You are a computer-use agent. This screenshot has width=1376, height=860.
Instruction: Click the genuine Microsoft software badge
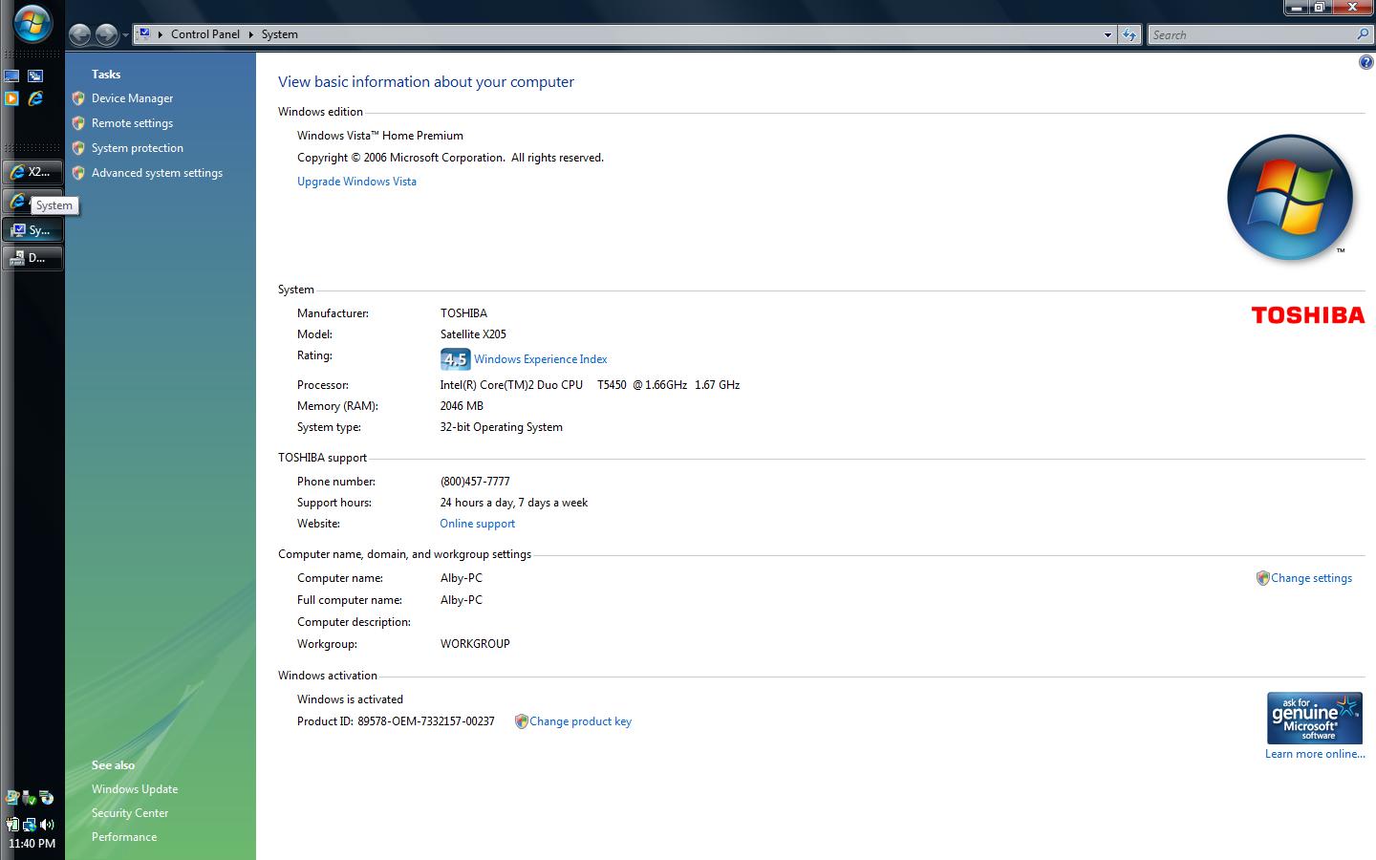click(x=1315, y=718)
